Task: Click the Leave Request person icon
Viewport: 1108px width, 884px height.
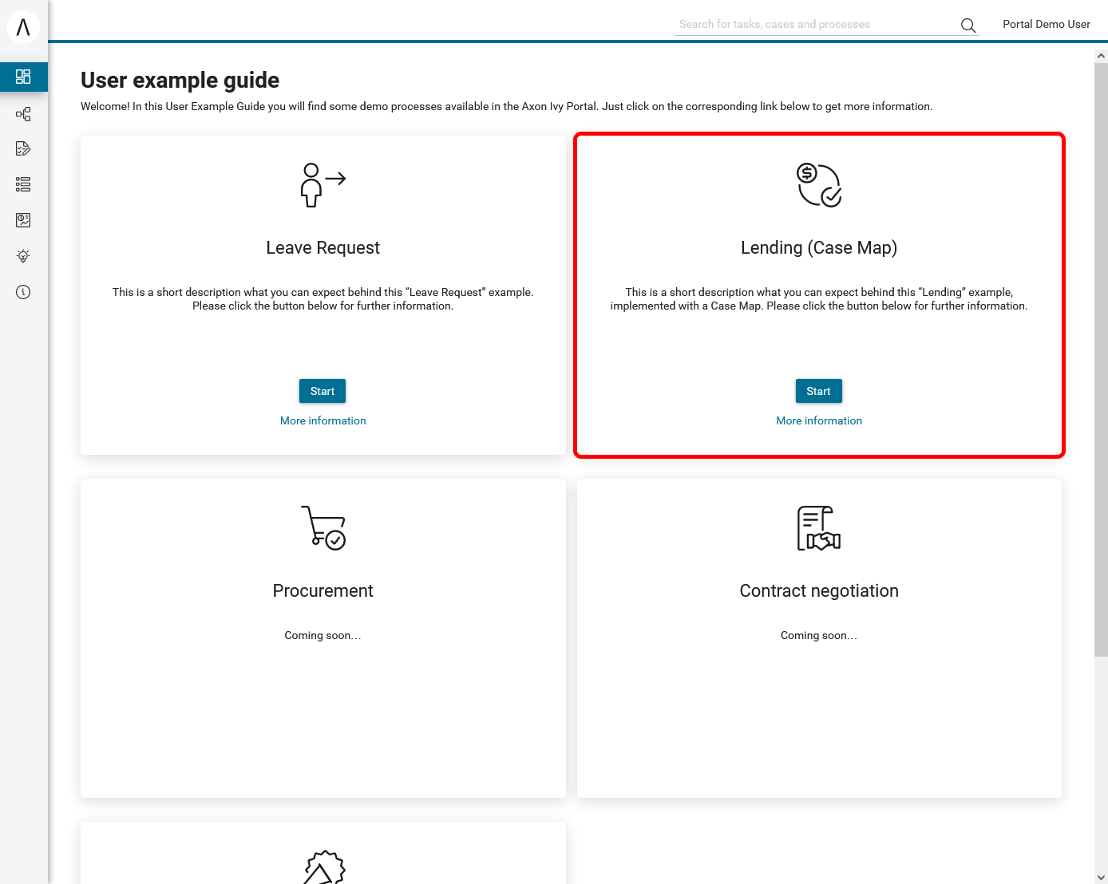Action: 323,185
